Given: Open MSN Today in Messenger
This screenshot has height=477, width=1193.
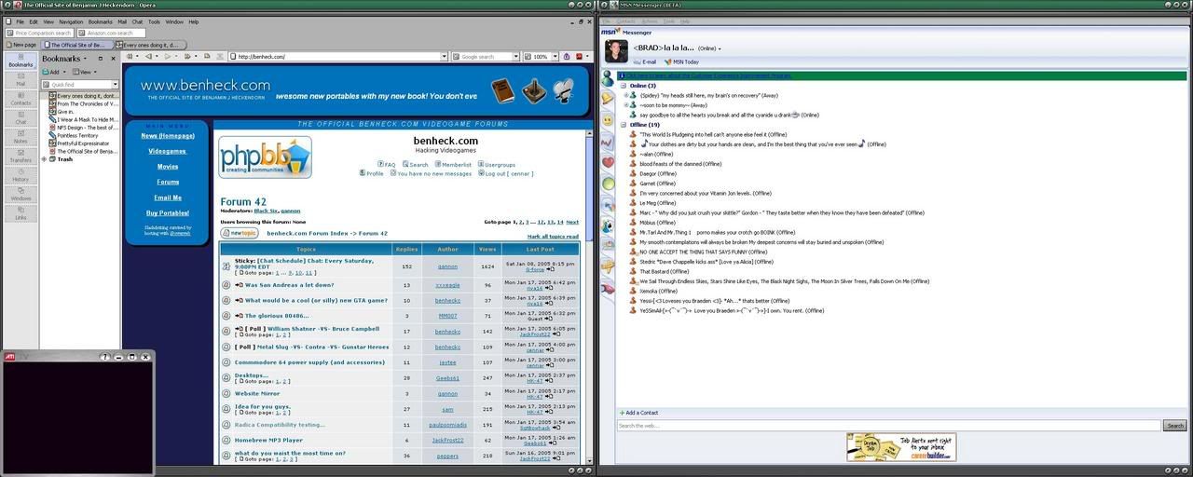Looking at the screenshot, I should coord(681,61).
